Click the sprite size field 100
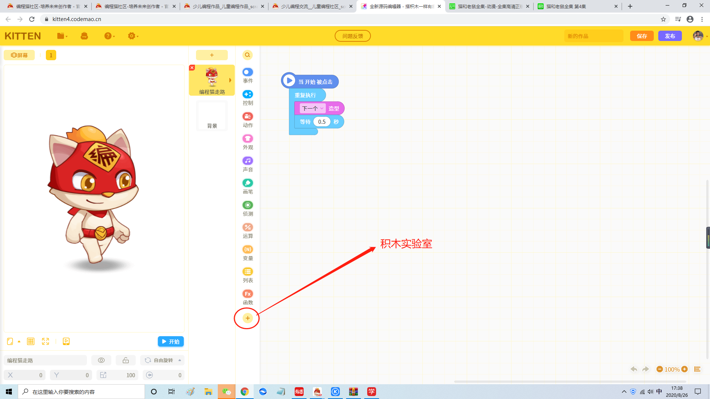Image resolution: width=710 pixels, height=399 pixels. click(x=117, y=375)
